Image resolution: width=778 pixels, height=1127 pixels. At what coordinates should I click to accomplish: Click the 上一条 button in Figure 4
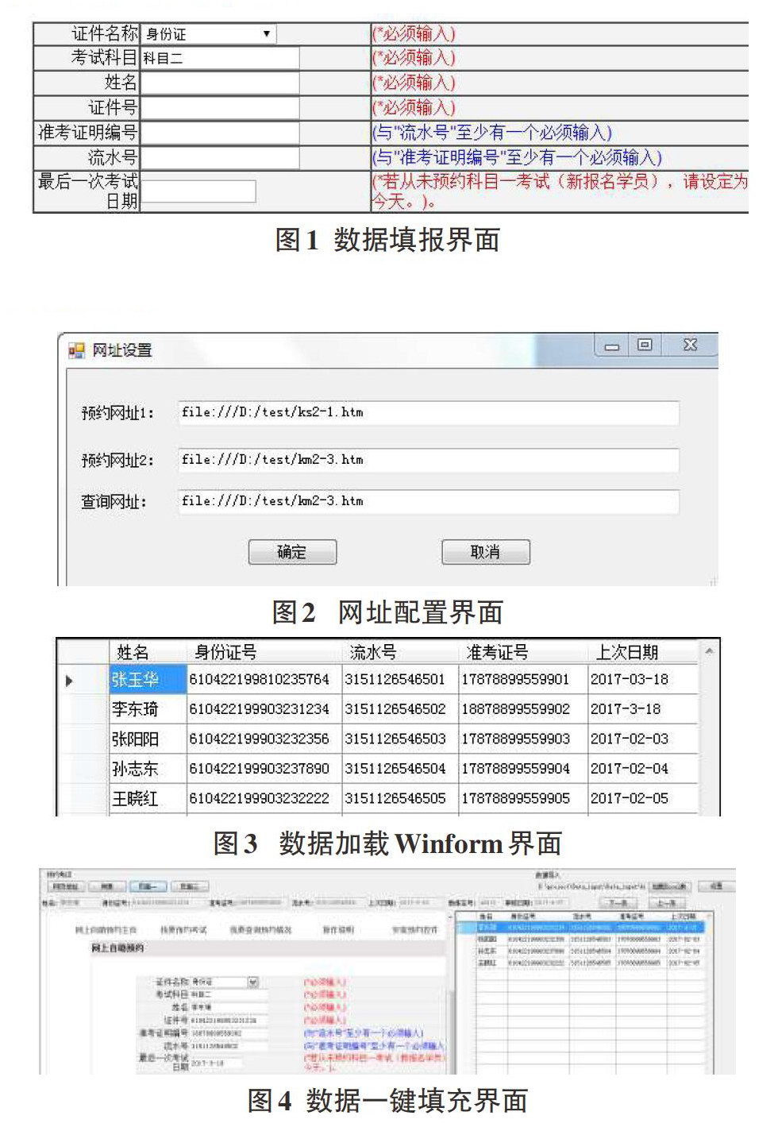667,903
